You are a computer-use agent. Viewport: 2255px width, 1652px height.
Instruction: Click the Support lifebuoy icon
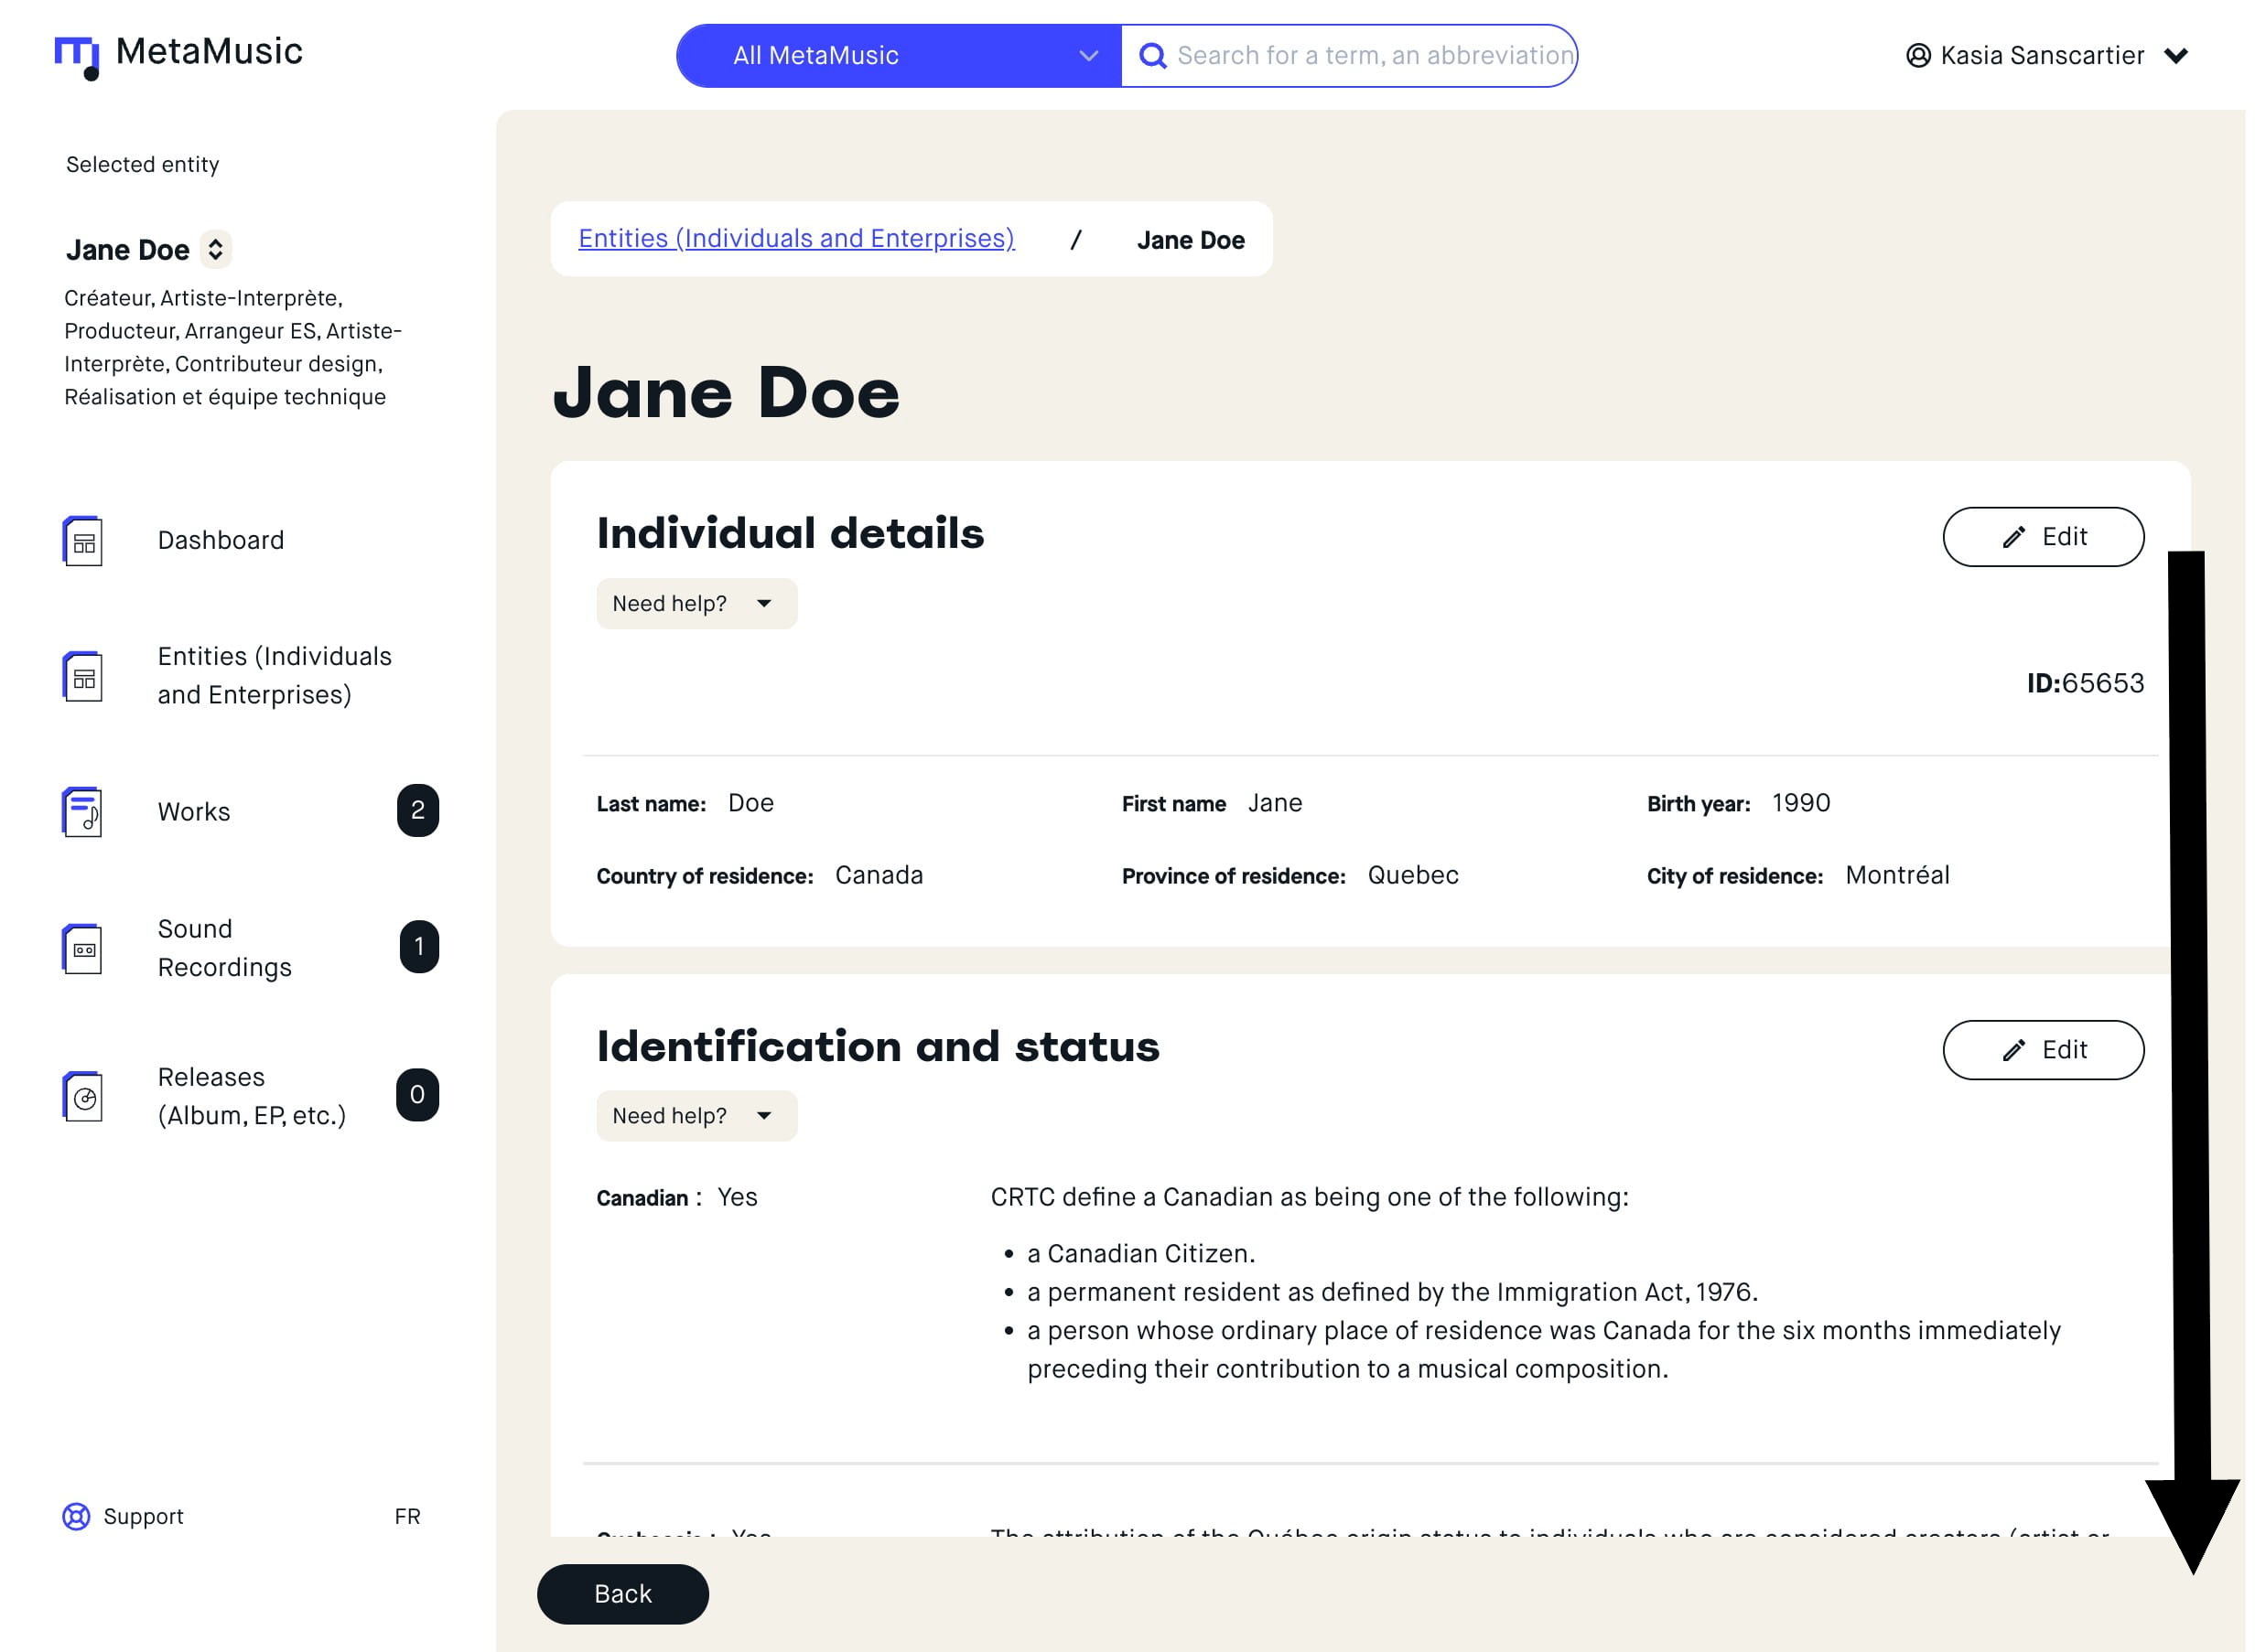pos(76,1517)
